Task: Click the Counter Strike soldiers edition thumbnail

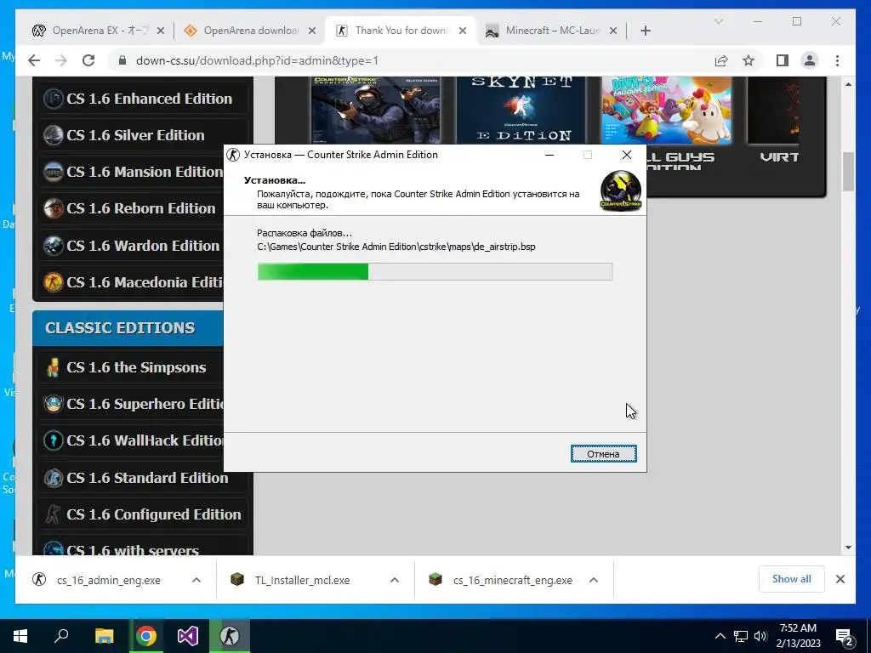Action: (x=375, y=110)
